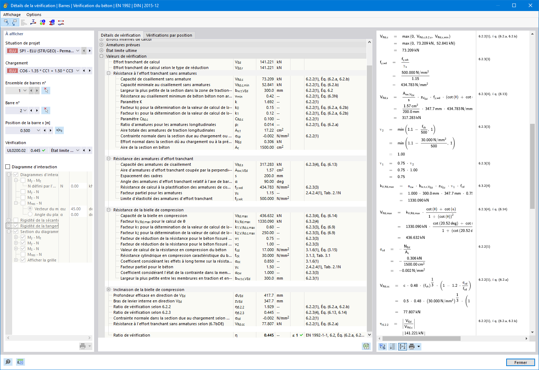Switch to Vérifications par position tab

pos(169,35)
